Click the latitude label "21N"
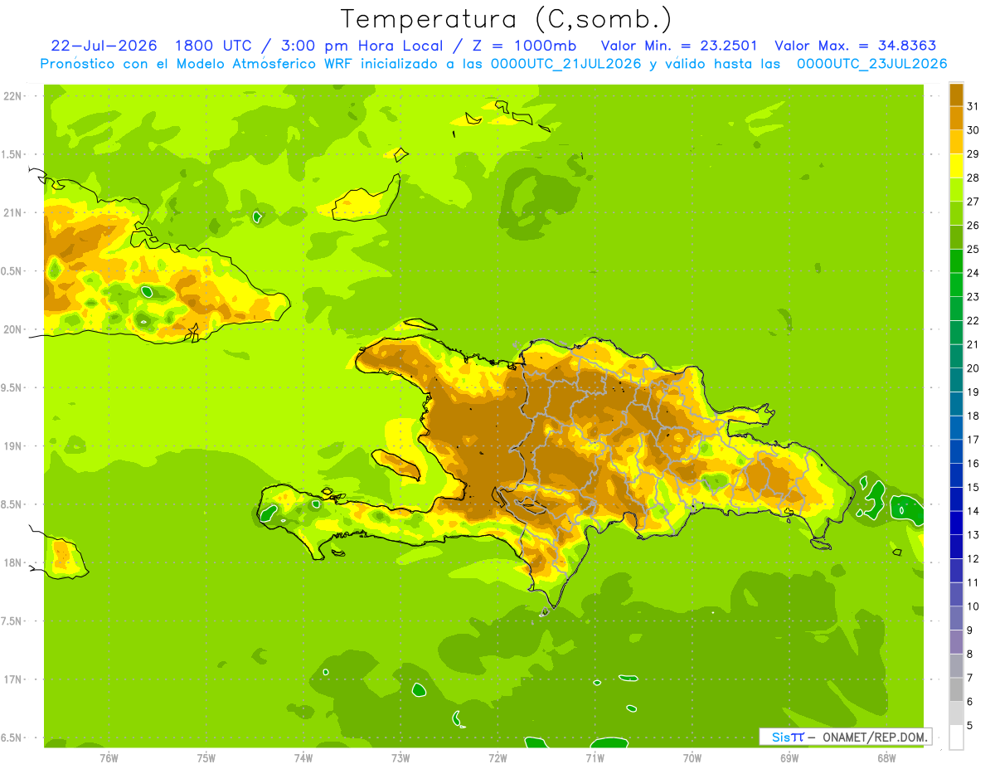The height and width of the screenshot is (769, 995). (13, 212)
